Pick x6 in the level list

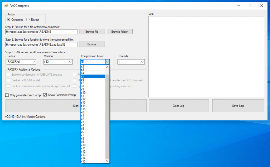[93, 132]
